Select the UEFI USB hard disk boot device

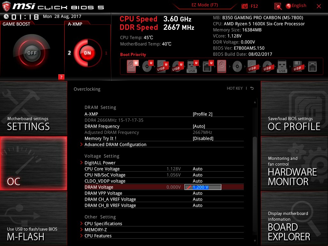[162, 66]
